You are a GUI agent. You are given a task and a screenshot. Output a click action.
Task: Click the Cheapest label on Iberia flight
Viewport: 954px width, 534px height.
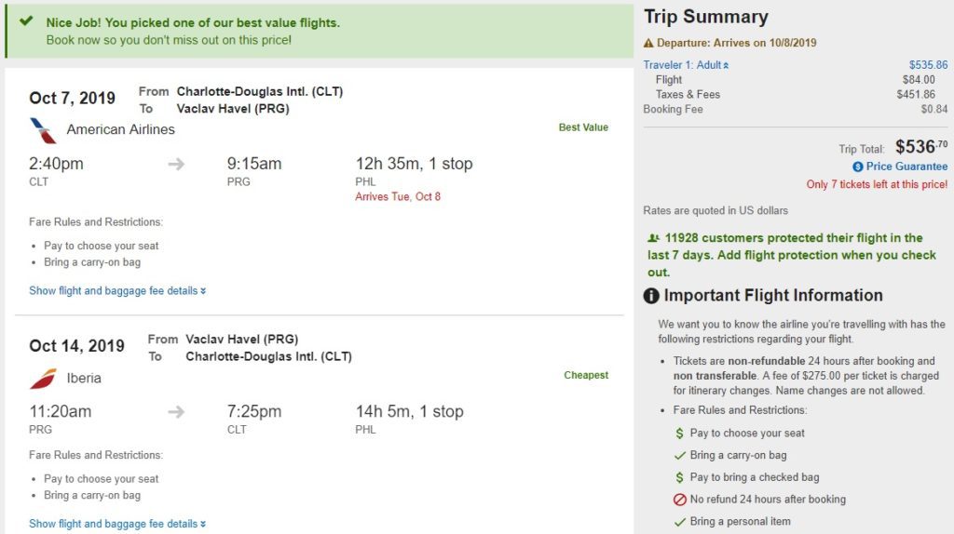click(x=586, y=376)
